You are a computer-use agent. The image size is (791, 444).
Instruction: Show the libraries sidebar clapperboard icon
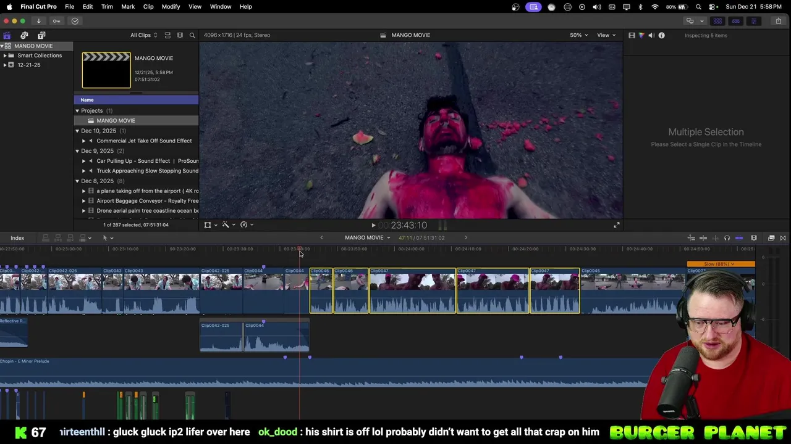point(7,35)
